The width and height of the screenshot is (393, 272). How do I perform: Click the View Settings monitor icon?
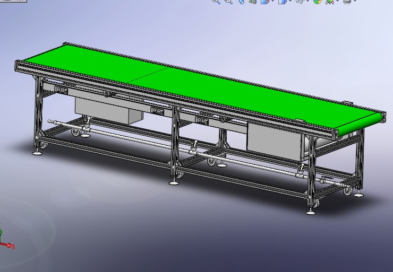(x=347, y=1)
